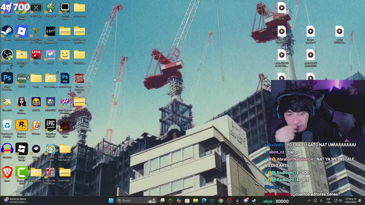This screenshot has height=205, width=365.
Task: Open R.E.P.O. game shortcut
Action: pyautogui.click(x=36, y=104)
